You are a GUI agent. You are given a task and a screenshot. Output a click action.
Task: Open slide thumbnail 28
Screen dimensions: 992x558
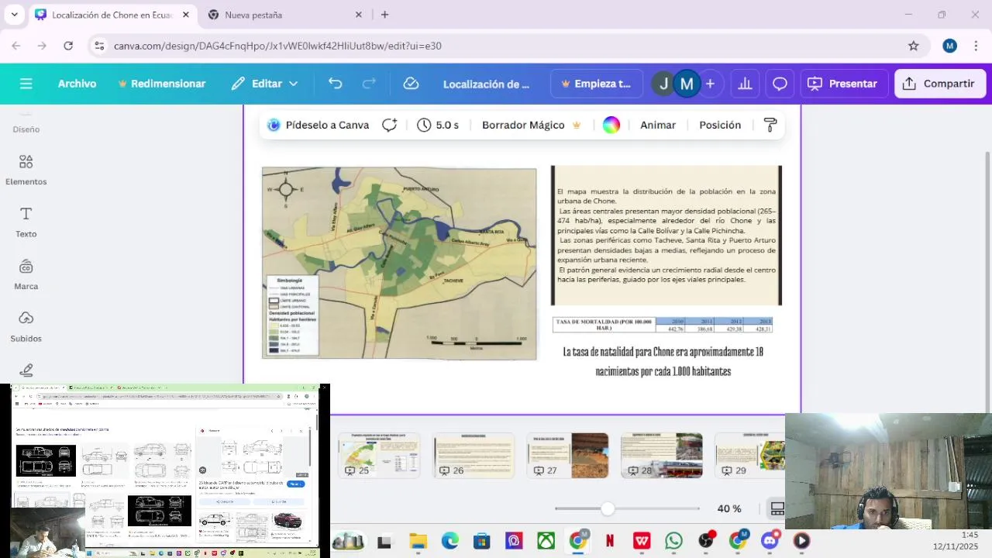[x=662, y=456]
